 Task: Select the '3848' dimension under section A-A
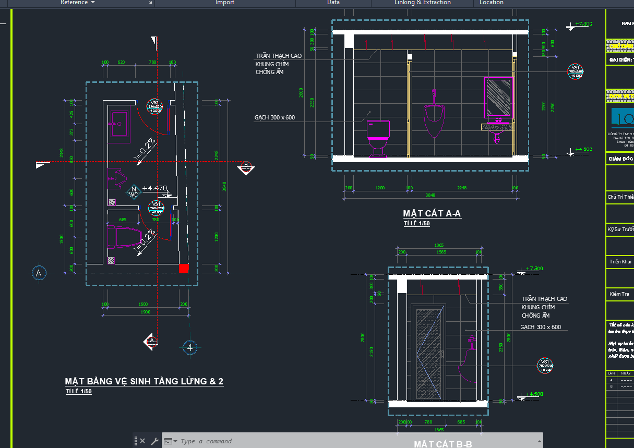pyautogui.click(x=430, y=195)
